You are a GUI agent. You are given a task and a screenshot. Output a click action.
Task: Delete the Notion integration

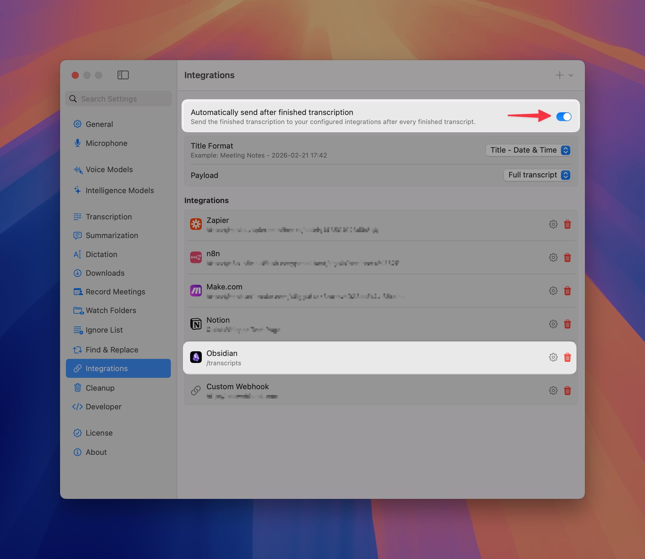click(567, 324)
